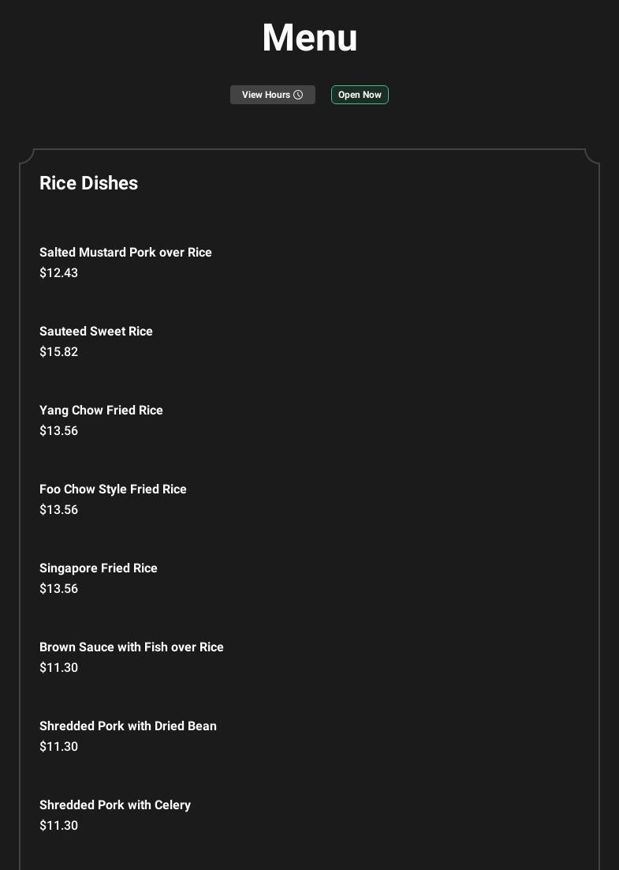Choose Shredded Pork with Celery
619x870 pixels.
(115, 805)
